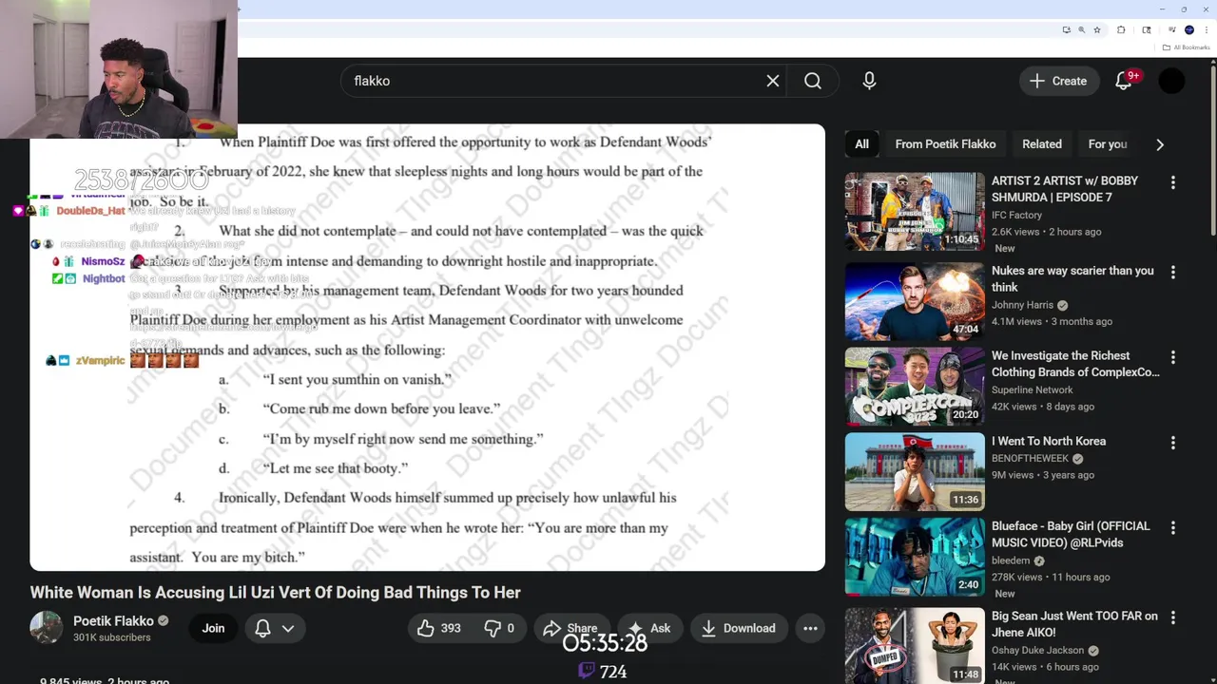Toggle the channel notification bell
This screenshot has width=1217, height=684.
pos(263,628)
